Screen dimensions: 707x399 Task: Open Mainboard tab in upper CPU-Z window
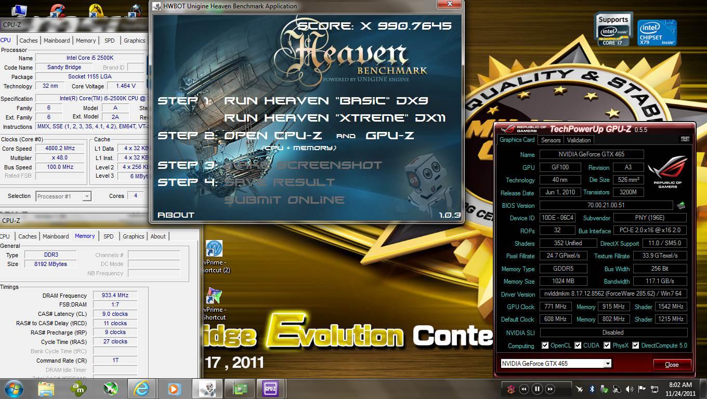[57, 41]
